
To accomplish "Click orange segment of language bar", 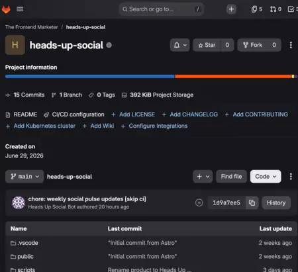I will pos(233,76).
